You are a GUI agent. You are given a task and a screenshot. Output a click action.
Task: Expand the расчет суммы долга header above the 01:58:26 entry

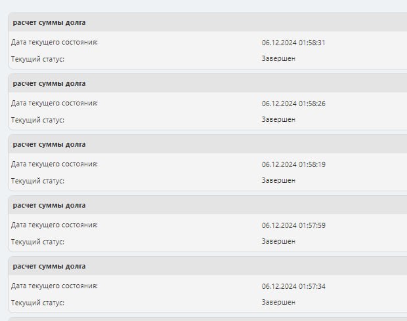(49, 84)
